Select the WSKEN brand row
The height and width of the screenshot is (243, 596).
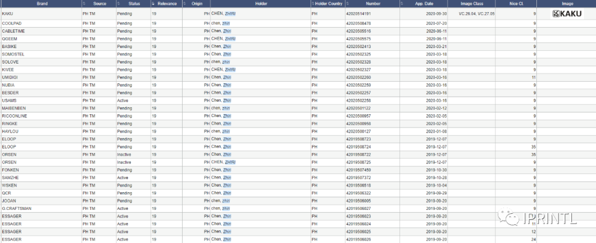click(298, 185)
